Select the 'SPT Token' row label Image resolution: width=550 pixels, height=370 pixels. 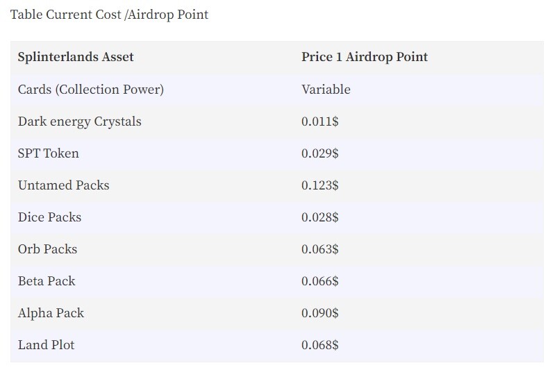49,153
